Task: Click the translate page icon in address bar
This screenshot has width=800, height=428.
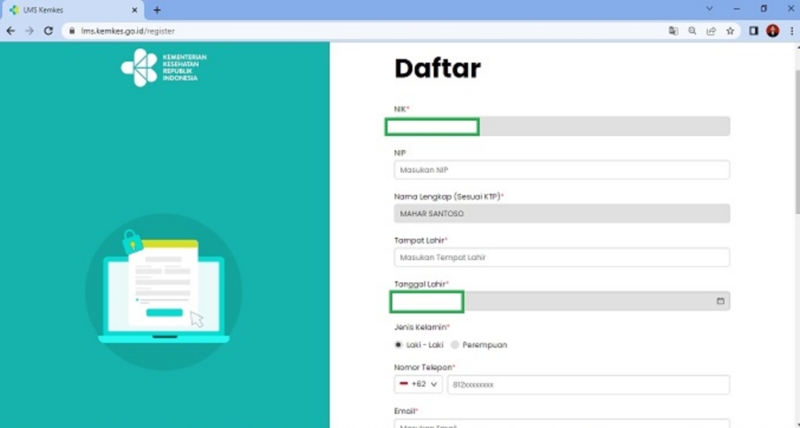Action: click(673, 31)
